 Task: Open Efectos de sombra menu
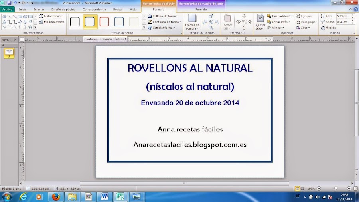(x=192, y=22)
